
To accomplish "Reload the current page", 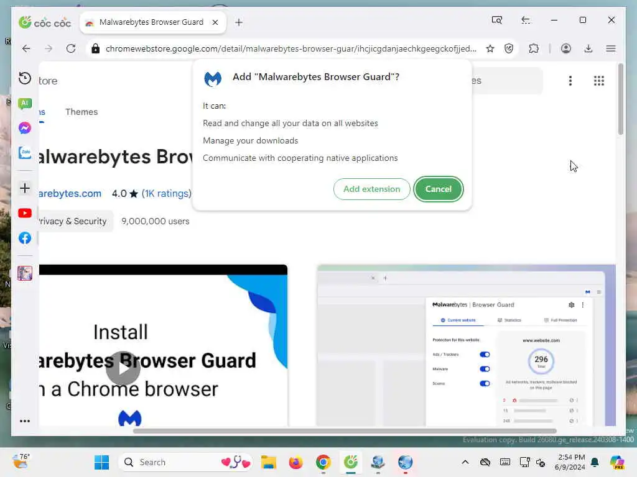I will [x=71, y=48].
